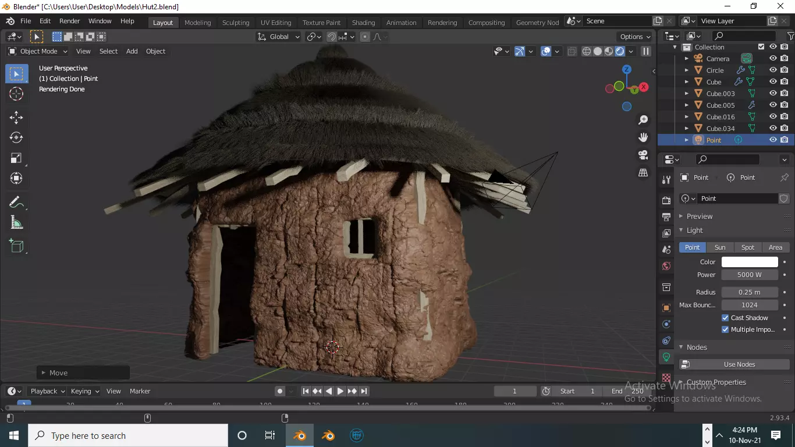Viewport: 795px width, 447px height.
Task: Open the Render menu
Action: [x=69, y=21]
